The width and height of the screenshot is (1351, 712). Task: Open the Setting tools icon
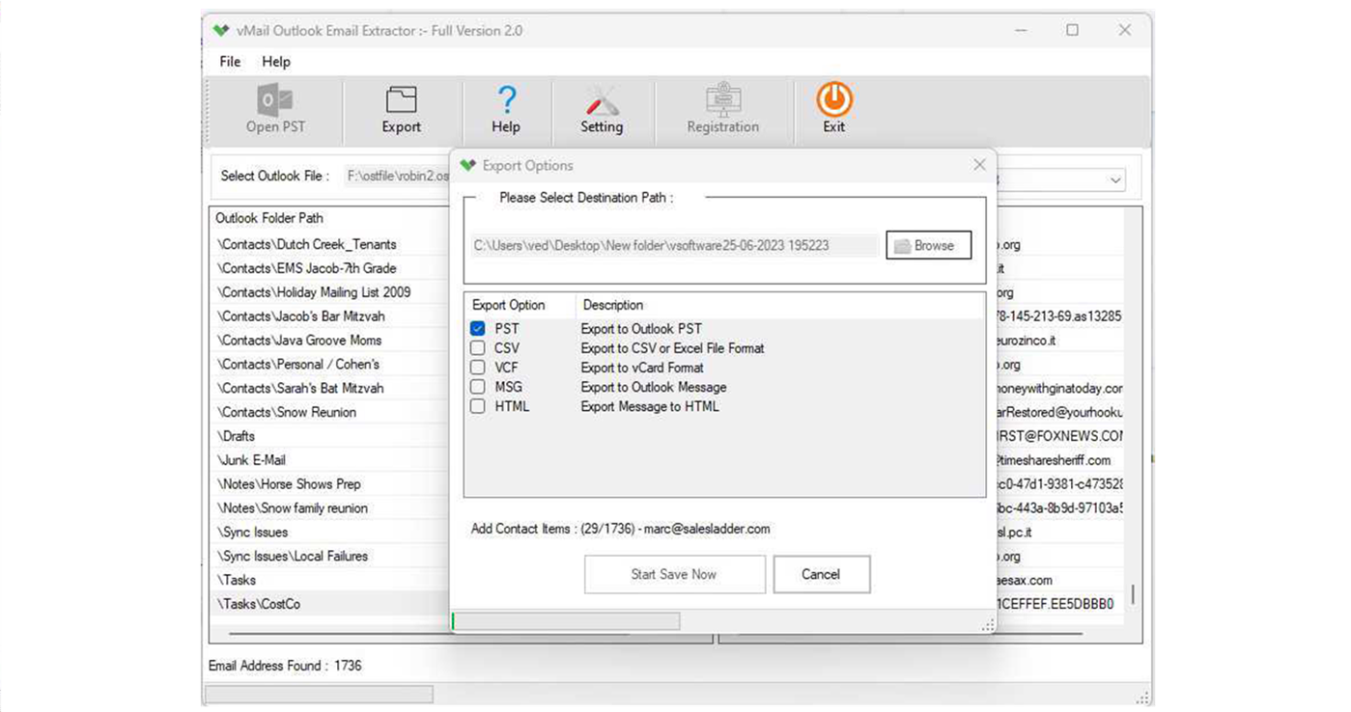[x=602, y=100]
